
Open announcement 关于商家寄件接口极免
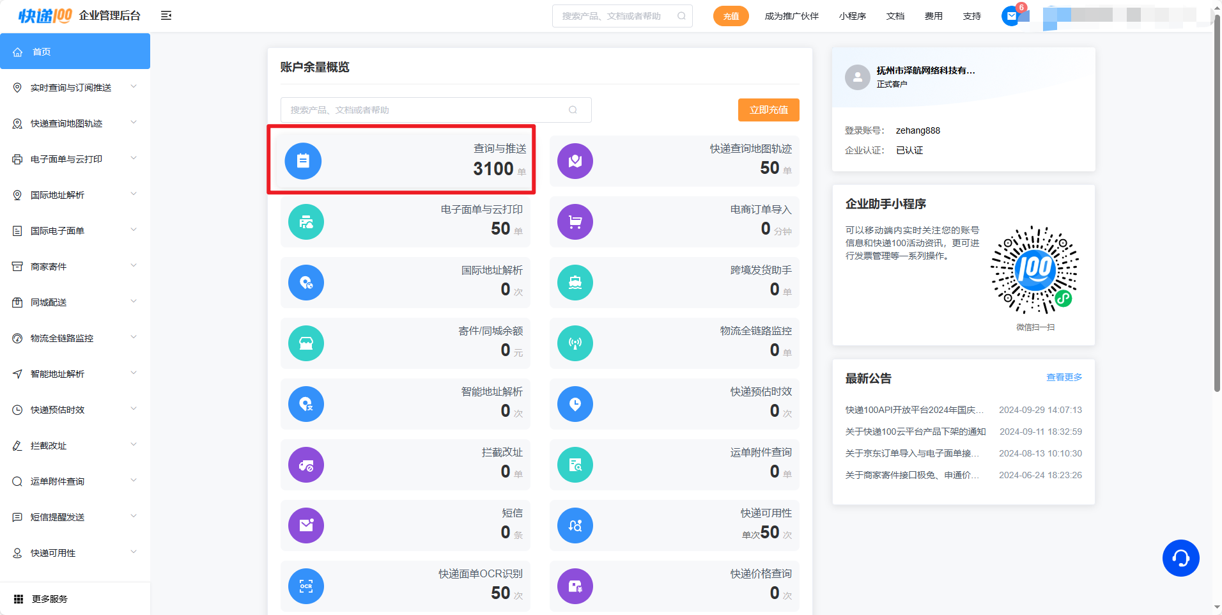tap(913, 475)
